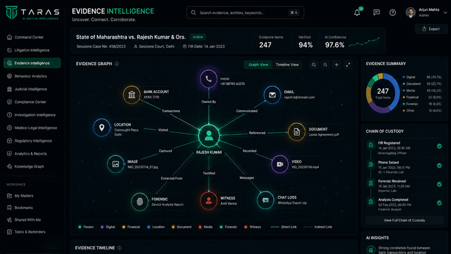This screenshot has width=451, height=254.
Task: Open Evidence Graph info tooltip icon
Action: 117,64
